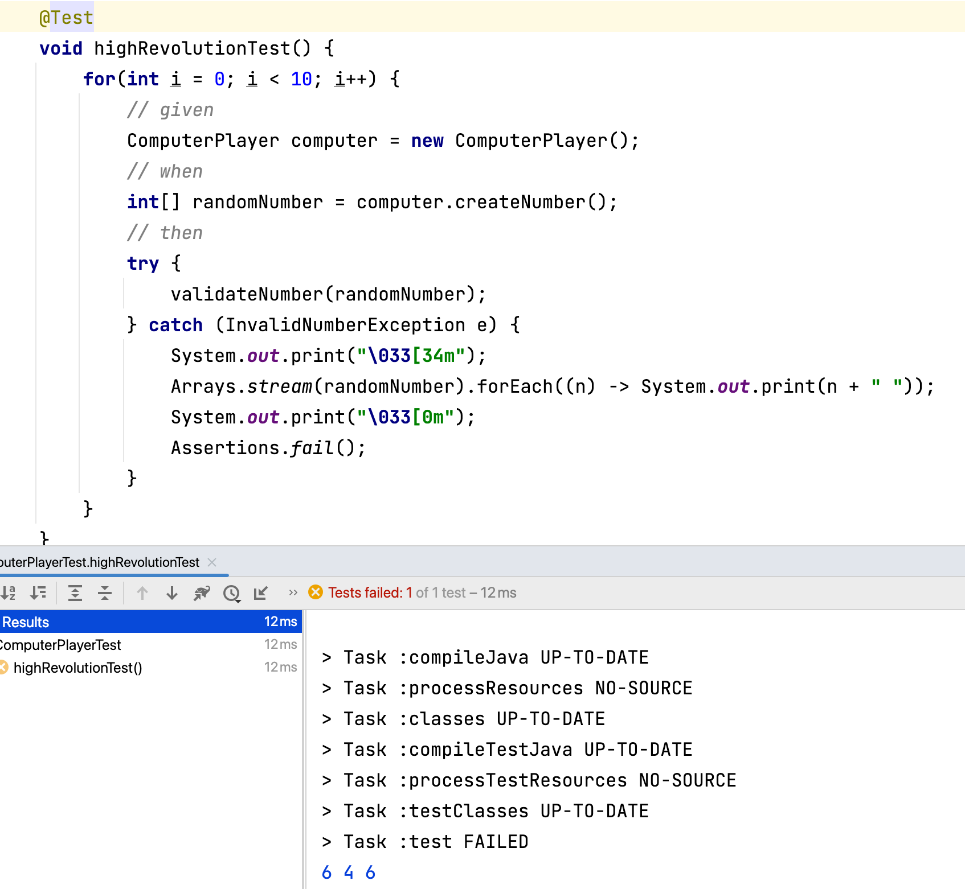Click the '// when' comment
The image size is (965, 889).
[x=165, y=171]
